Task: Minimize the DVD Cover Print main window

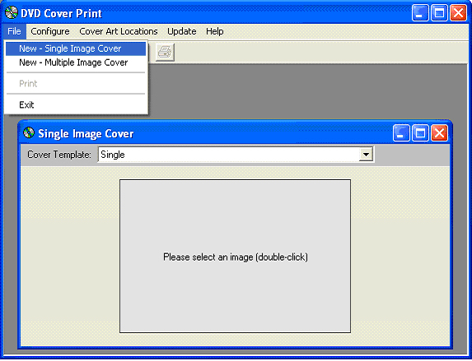Action: point(420,13)
